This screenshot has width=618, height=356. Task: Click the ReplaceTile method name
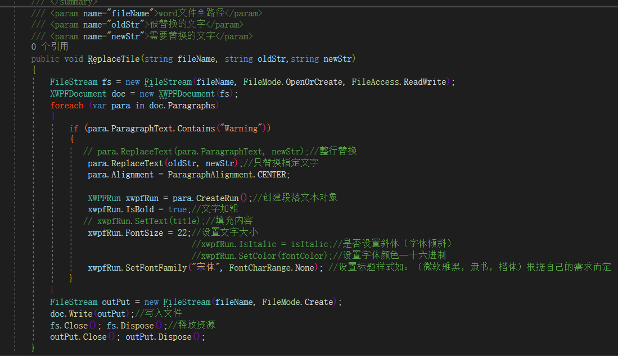(x=114, y=59)
